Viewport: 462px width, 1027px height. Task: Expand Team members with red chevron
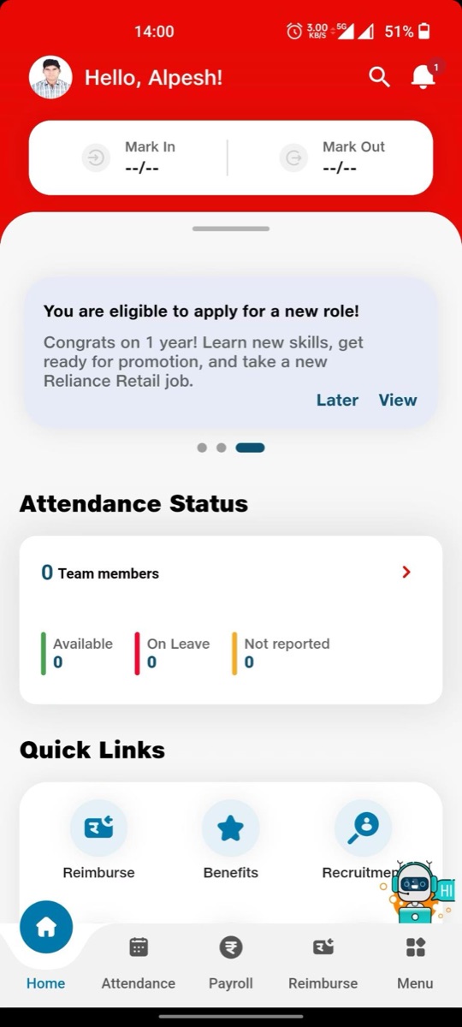406,572
